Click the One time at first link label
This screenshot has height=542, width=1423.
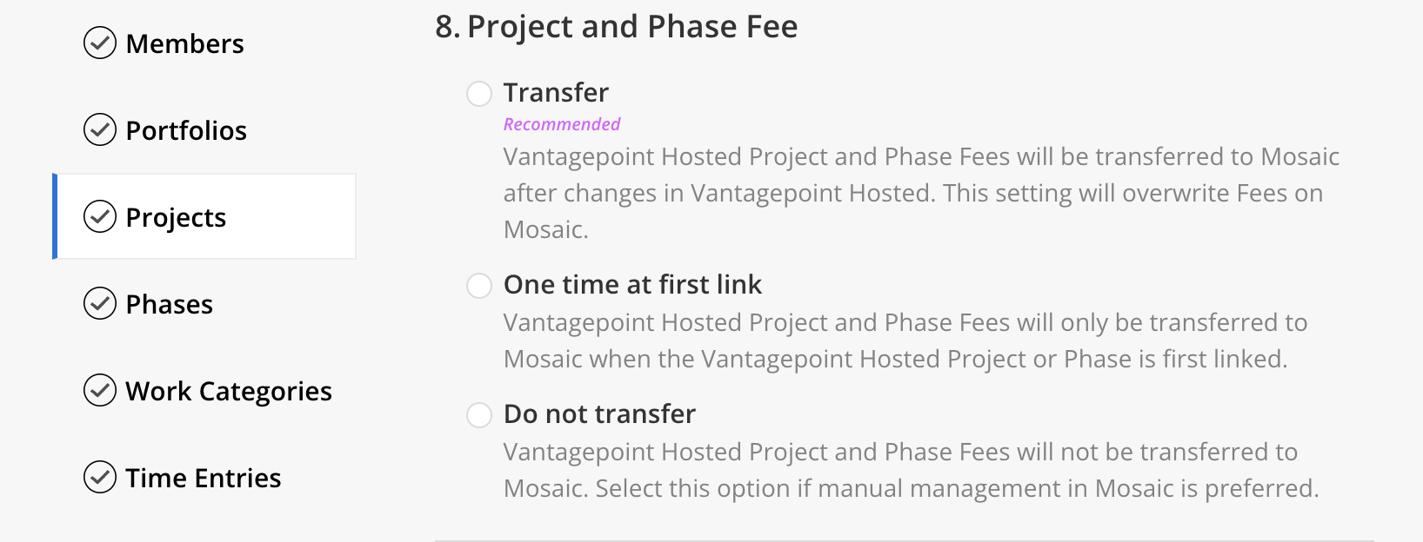point(632,284)
